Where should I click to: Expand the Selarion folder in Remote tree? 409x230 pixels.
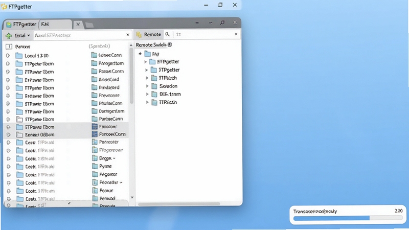pyautogui.click(x=147, y=86)
